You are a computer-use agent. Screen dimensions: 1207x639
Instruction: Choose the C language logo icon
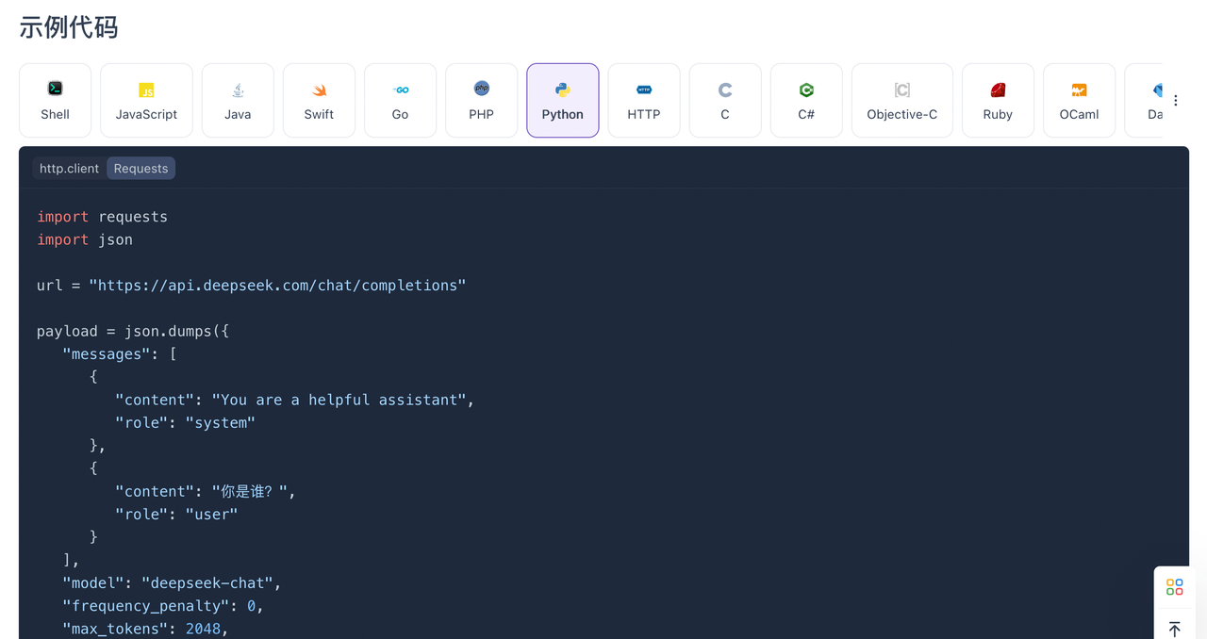tap(725, 90)
